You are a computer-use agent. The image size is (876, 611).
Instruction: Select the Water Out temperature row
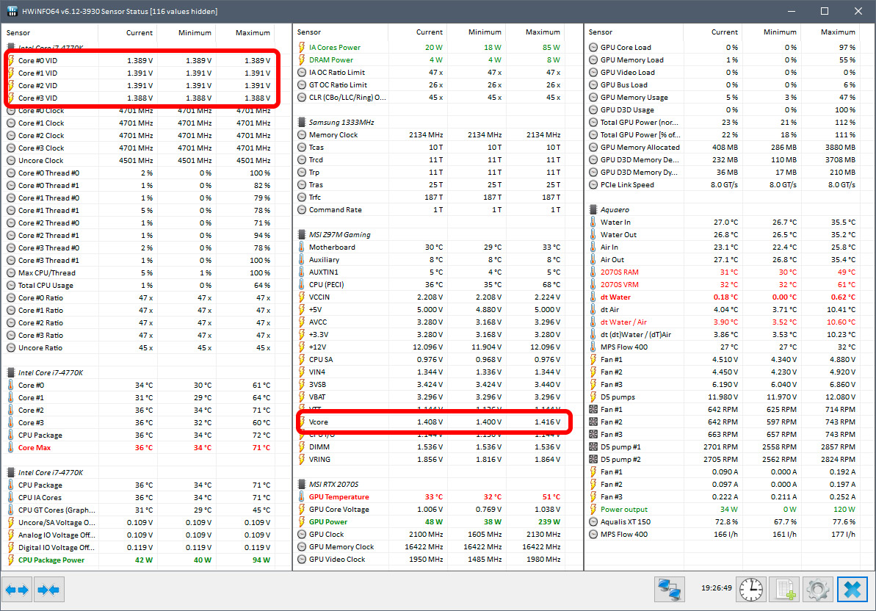tap(723, 234)
